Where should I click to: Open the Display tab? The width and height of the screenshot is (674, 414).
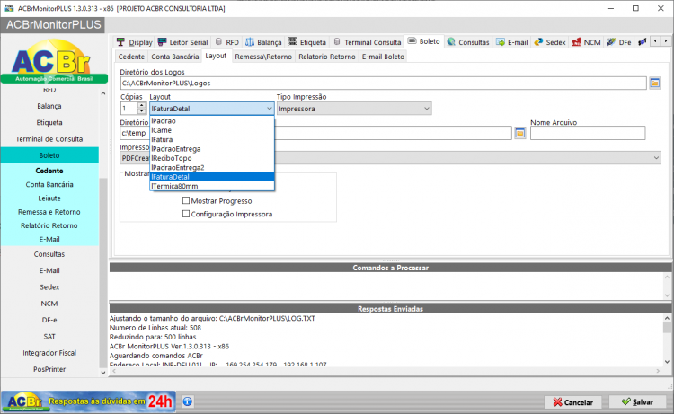coord(135,42)
